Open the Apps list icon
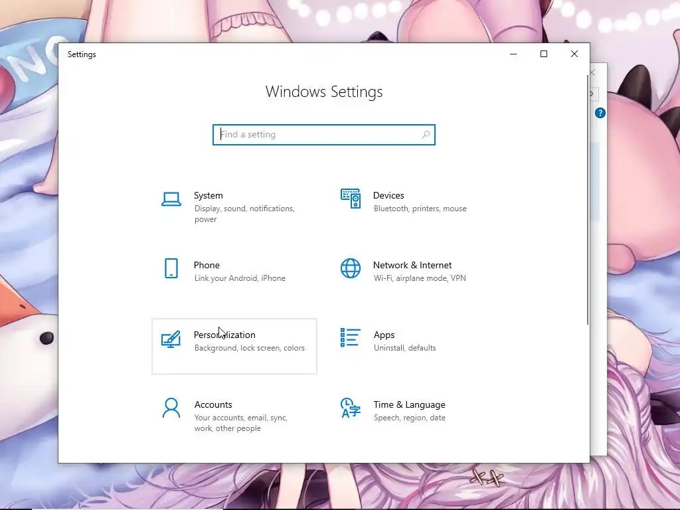The width and height of the screenshot is (680, 510). 351,337
